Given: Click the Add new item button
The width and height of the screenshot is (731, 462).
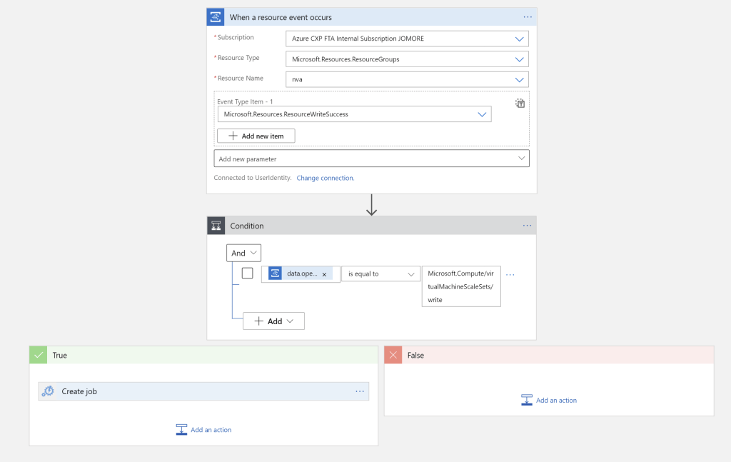Looking at the screenshot, I should click(x=256, y=136).
